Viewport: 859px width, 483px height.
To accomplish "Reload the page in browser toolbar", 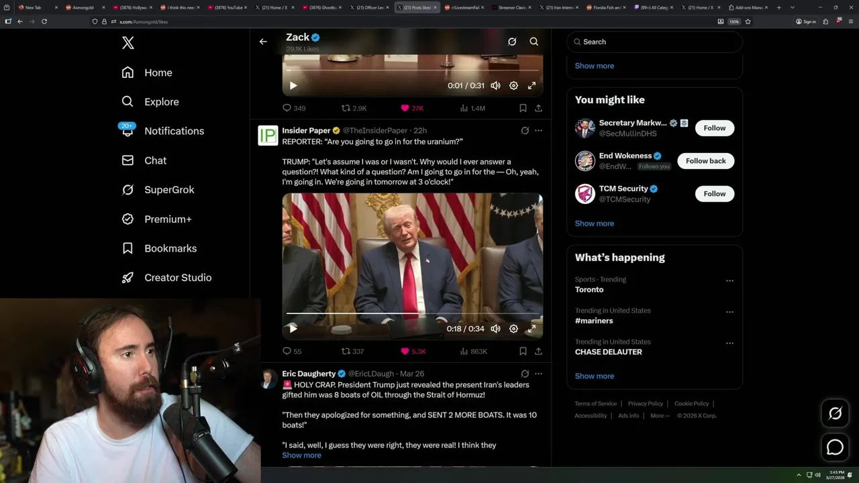I will tap(44, 21).
